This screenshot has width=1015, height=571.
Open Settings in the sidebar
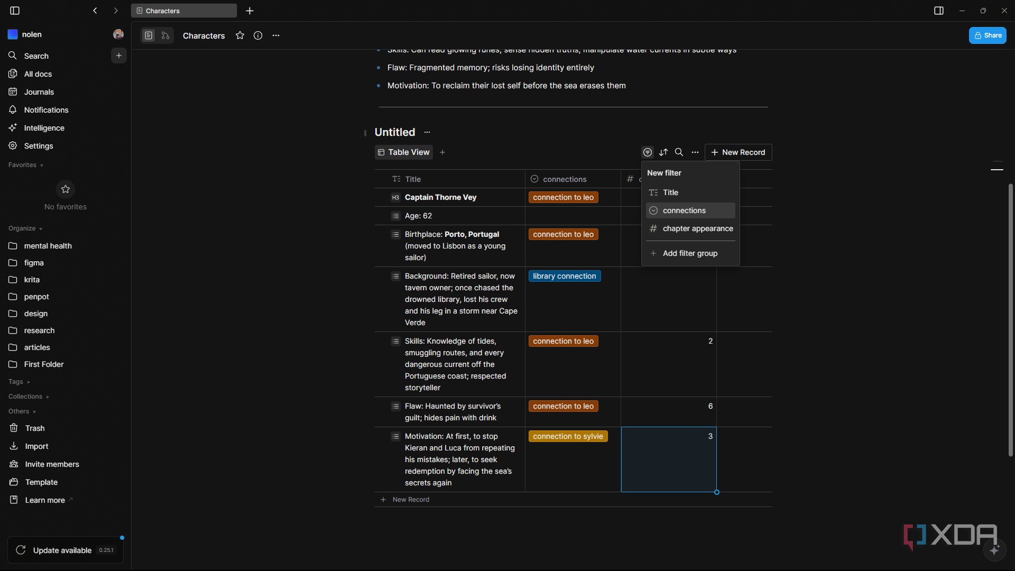coord(66,146)
